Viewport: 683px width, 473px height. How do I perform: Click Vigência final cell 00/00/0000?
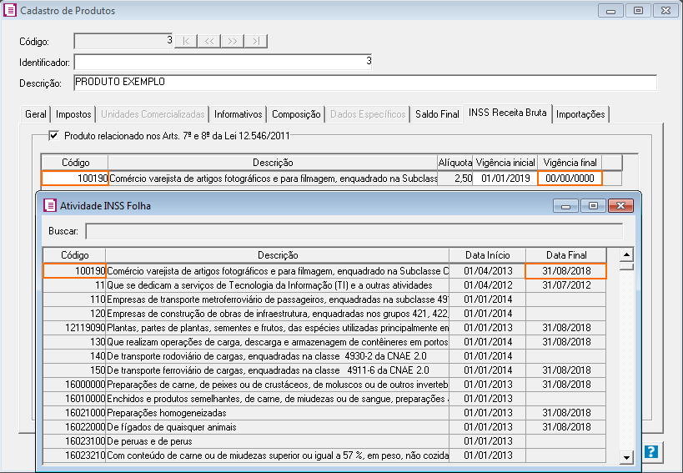[570, 179]
